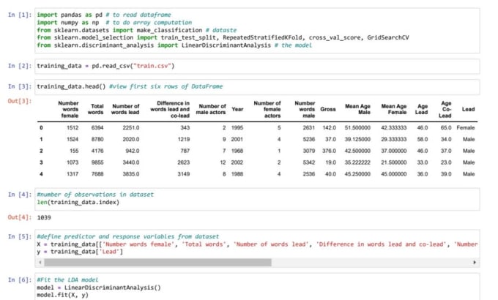Click the '#Fit the LDA model' comment

point(67,280)
